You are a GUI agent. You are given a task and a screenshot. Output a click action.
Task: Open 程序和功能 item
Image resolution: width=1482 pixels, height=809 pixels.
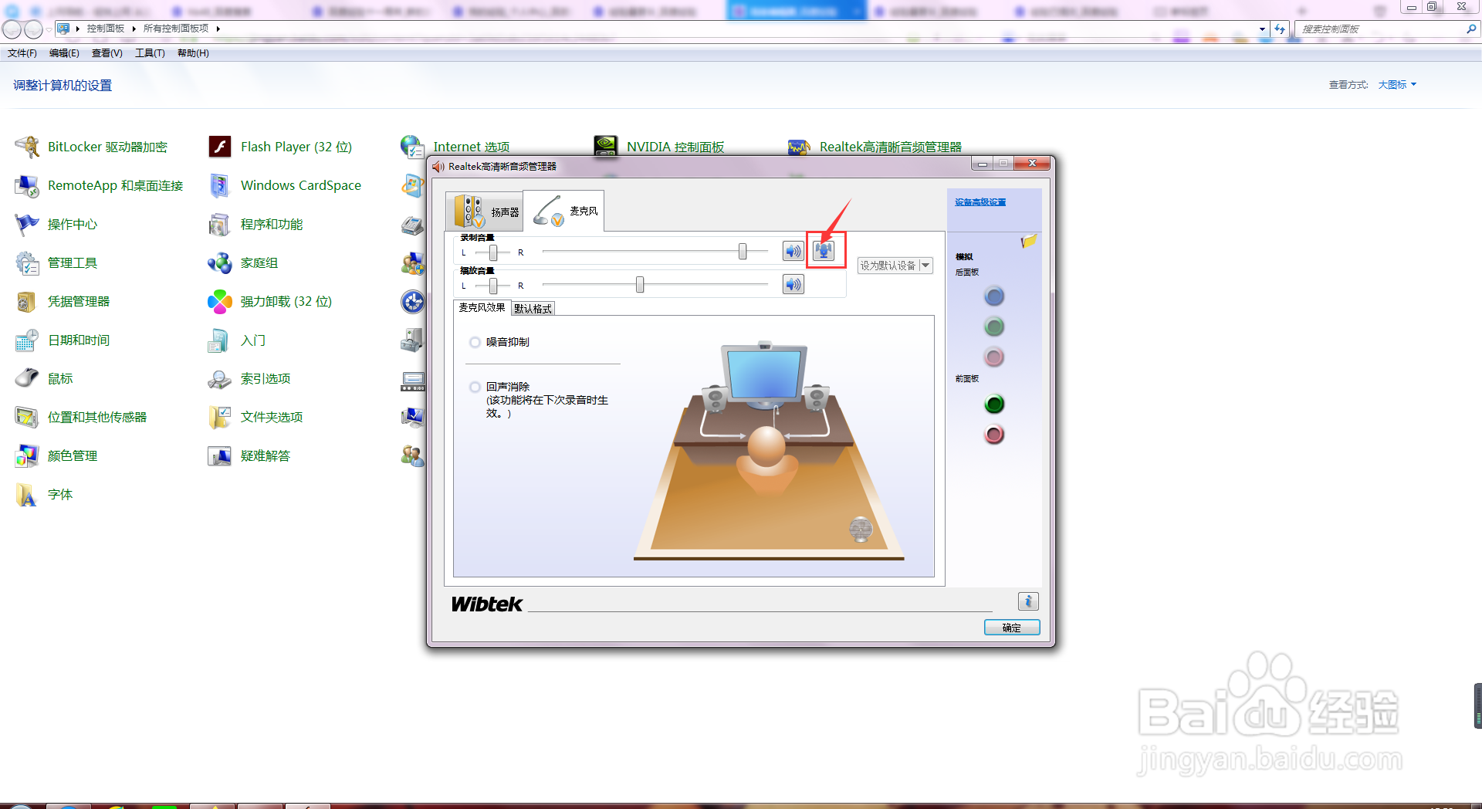(255, 224)
